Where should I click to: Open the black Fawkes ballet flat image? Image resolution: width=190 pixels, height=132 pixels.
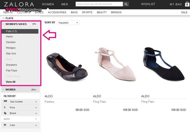(67, 67)
